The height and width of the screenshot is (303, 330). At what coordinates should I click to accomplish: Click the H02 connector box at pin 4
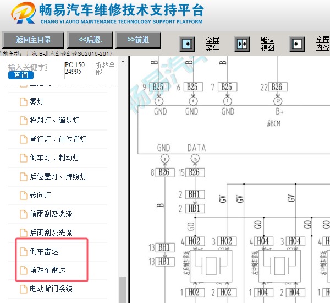point(195,241)
